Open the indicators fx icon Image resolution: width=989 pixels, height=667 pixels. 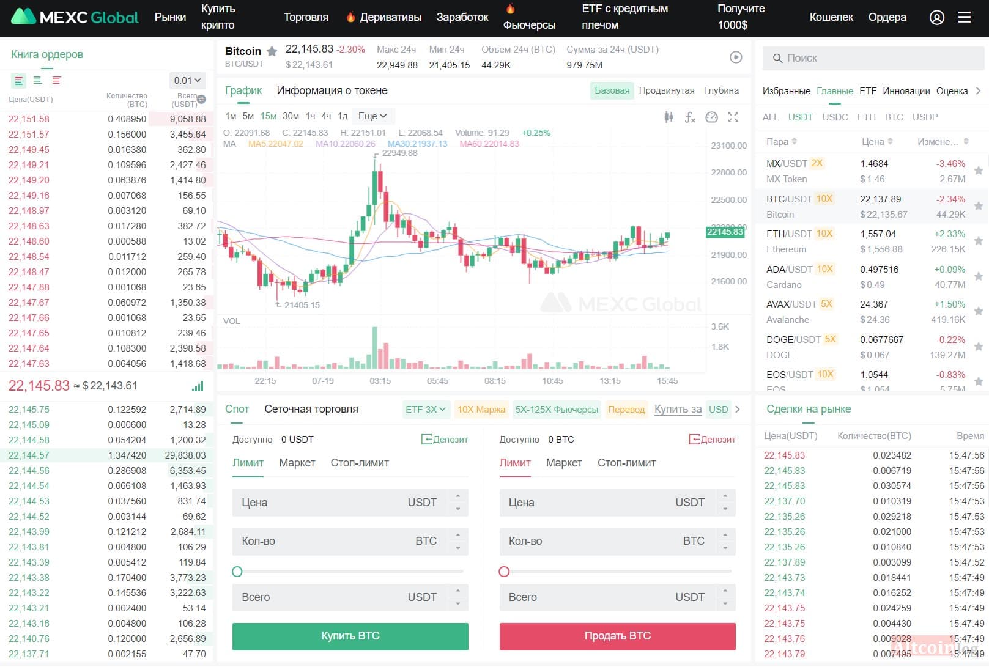[x=690, y=117]
